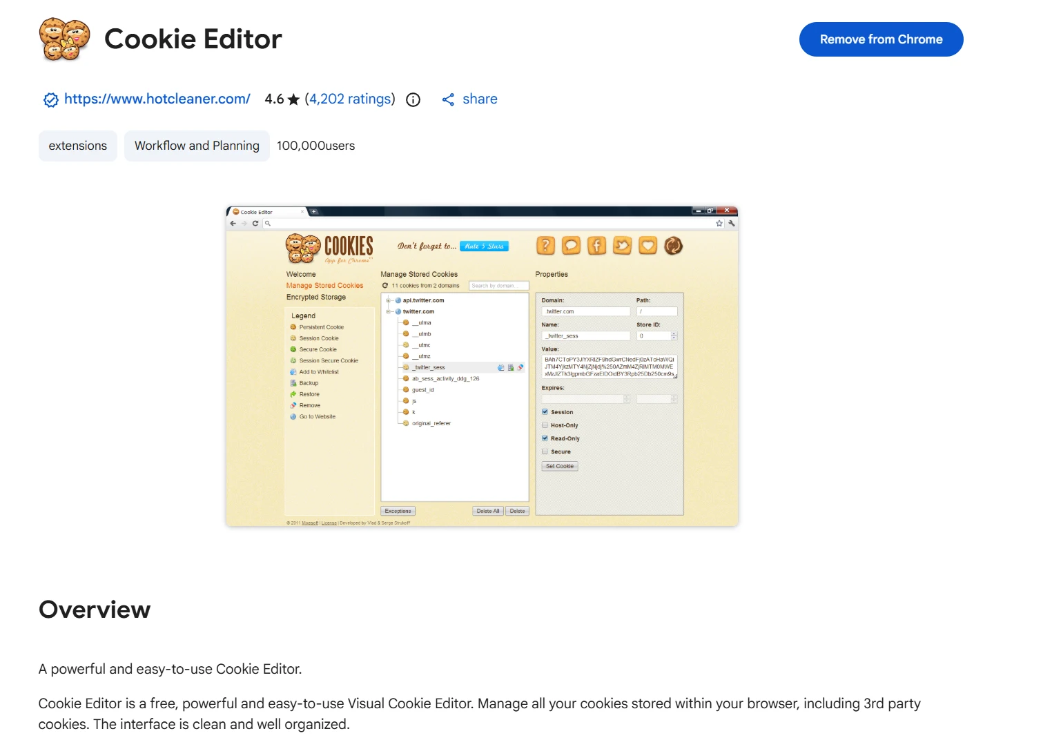Click the Delete button next to Delete All
This screenshot has width=1052, height=740.
click(x=518, y=511)
